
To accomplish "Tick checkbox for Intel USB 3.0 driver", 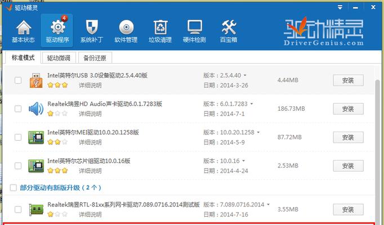I will click(x=18, y=80).
